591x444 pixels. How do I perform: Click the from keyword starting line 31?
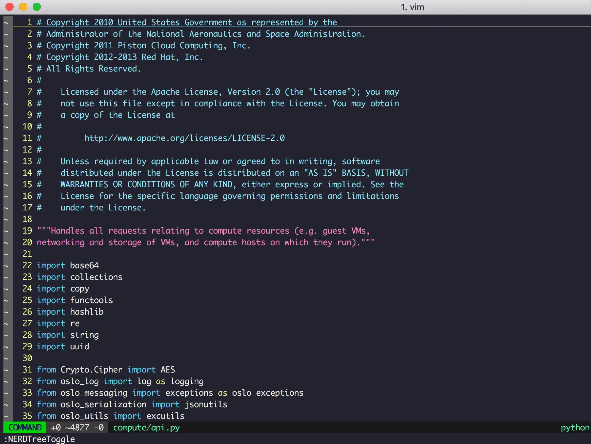pyautogui.click(x=46, y=369)
